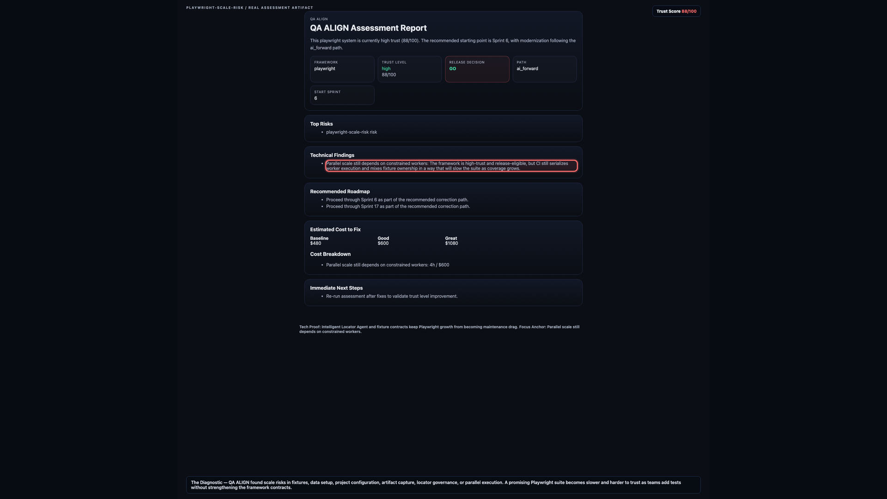Screen dimensions: 887x499
Task: Click the report summary paragraph under the title
Action: pyautogui.click(x=443, y=44)
